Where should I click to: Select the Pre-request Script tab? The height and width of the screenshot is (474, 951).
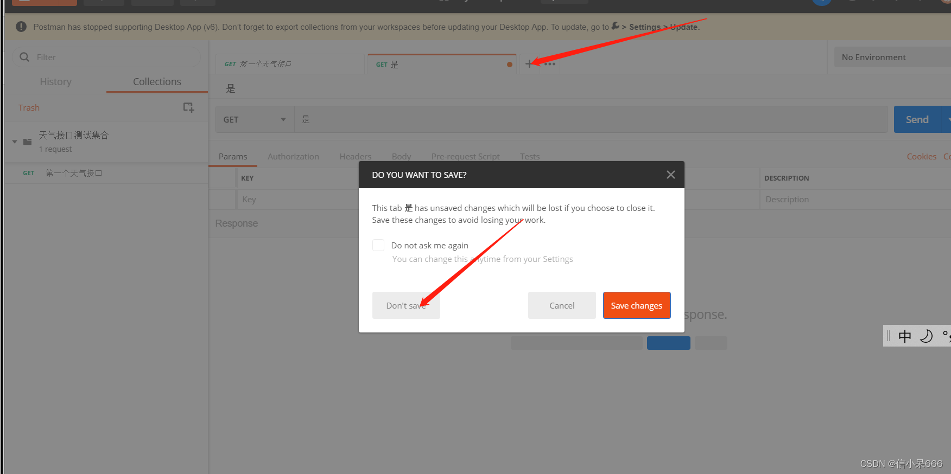click(465, 156)
